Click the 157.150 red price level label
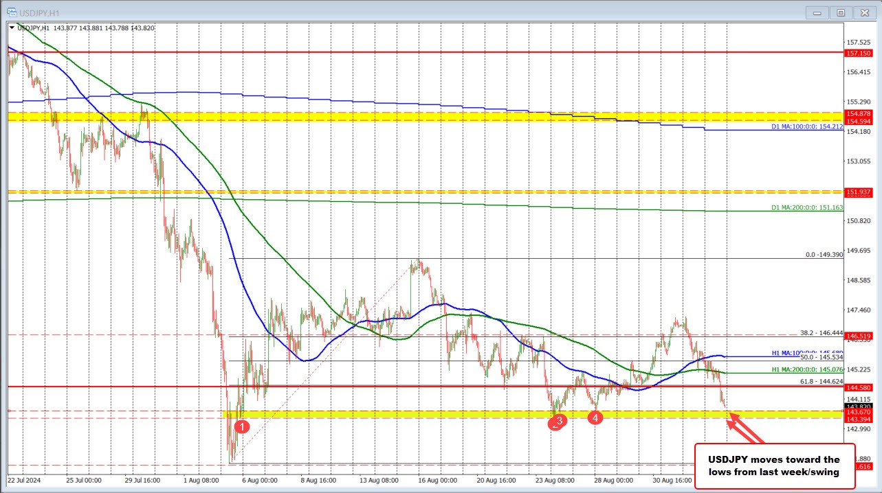Screen dimensions: 882x493 coord(858,53)
